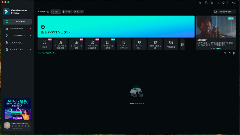Open the AI動画補正 tool

point(171,44)
